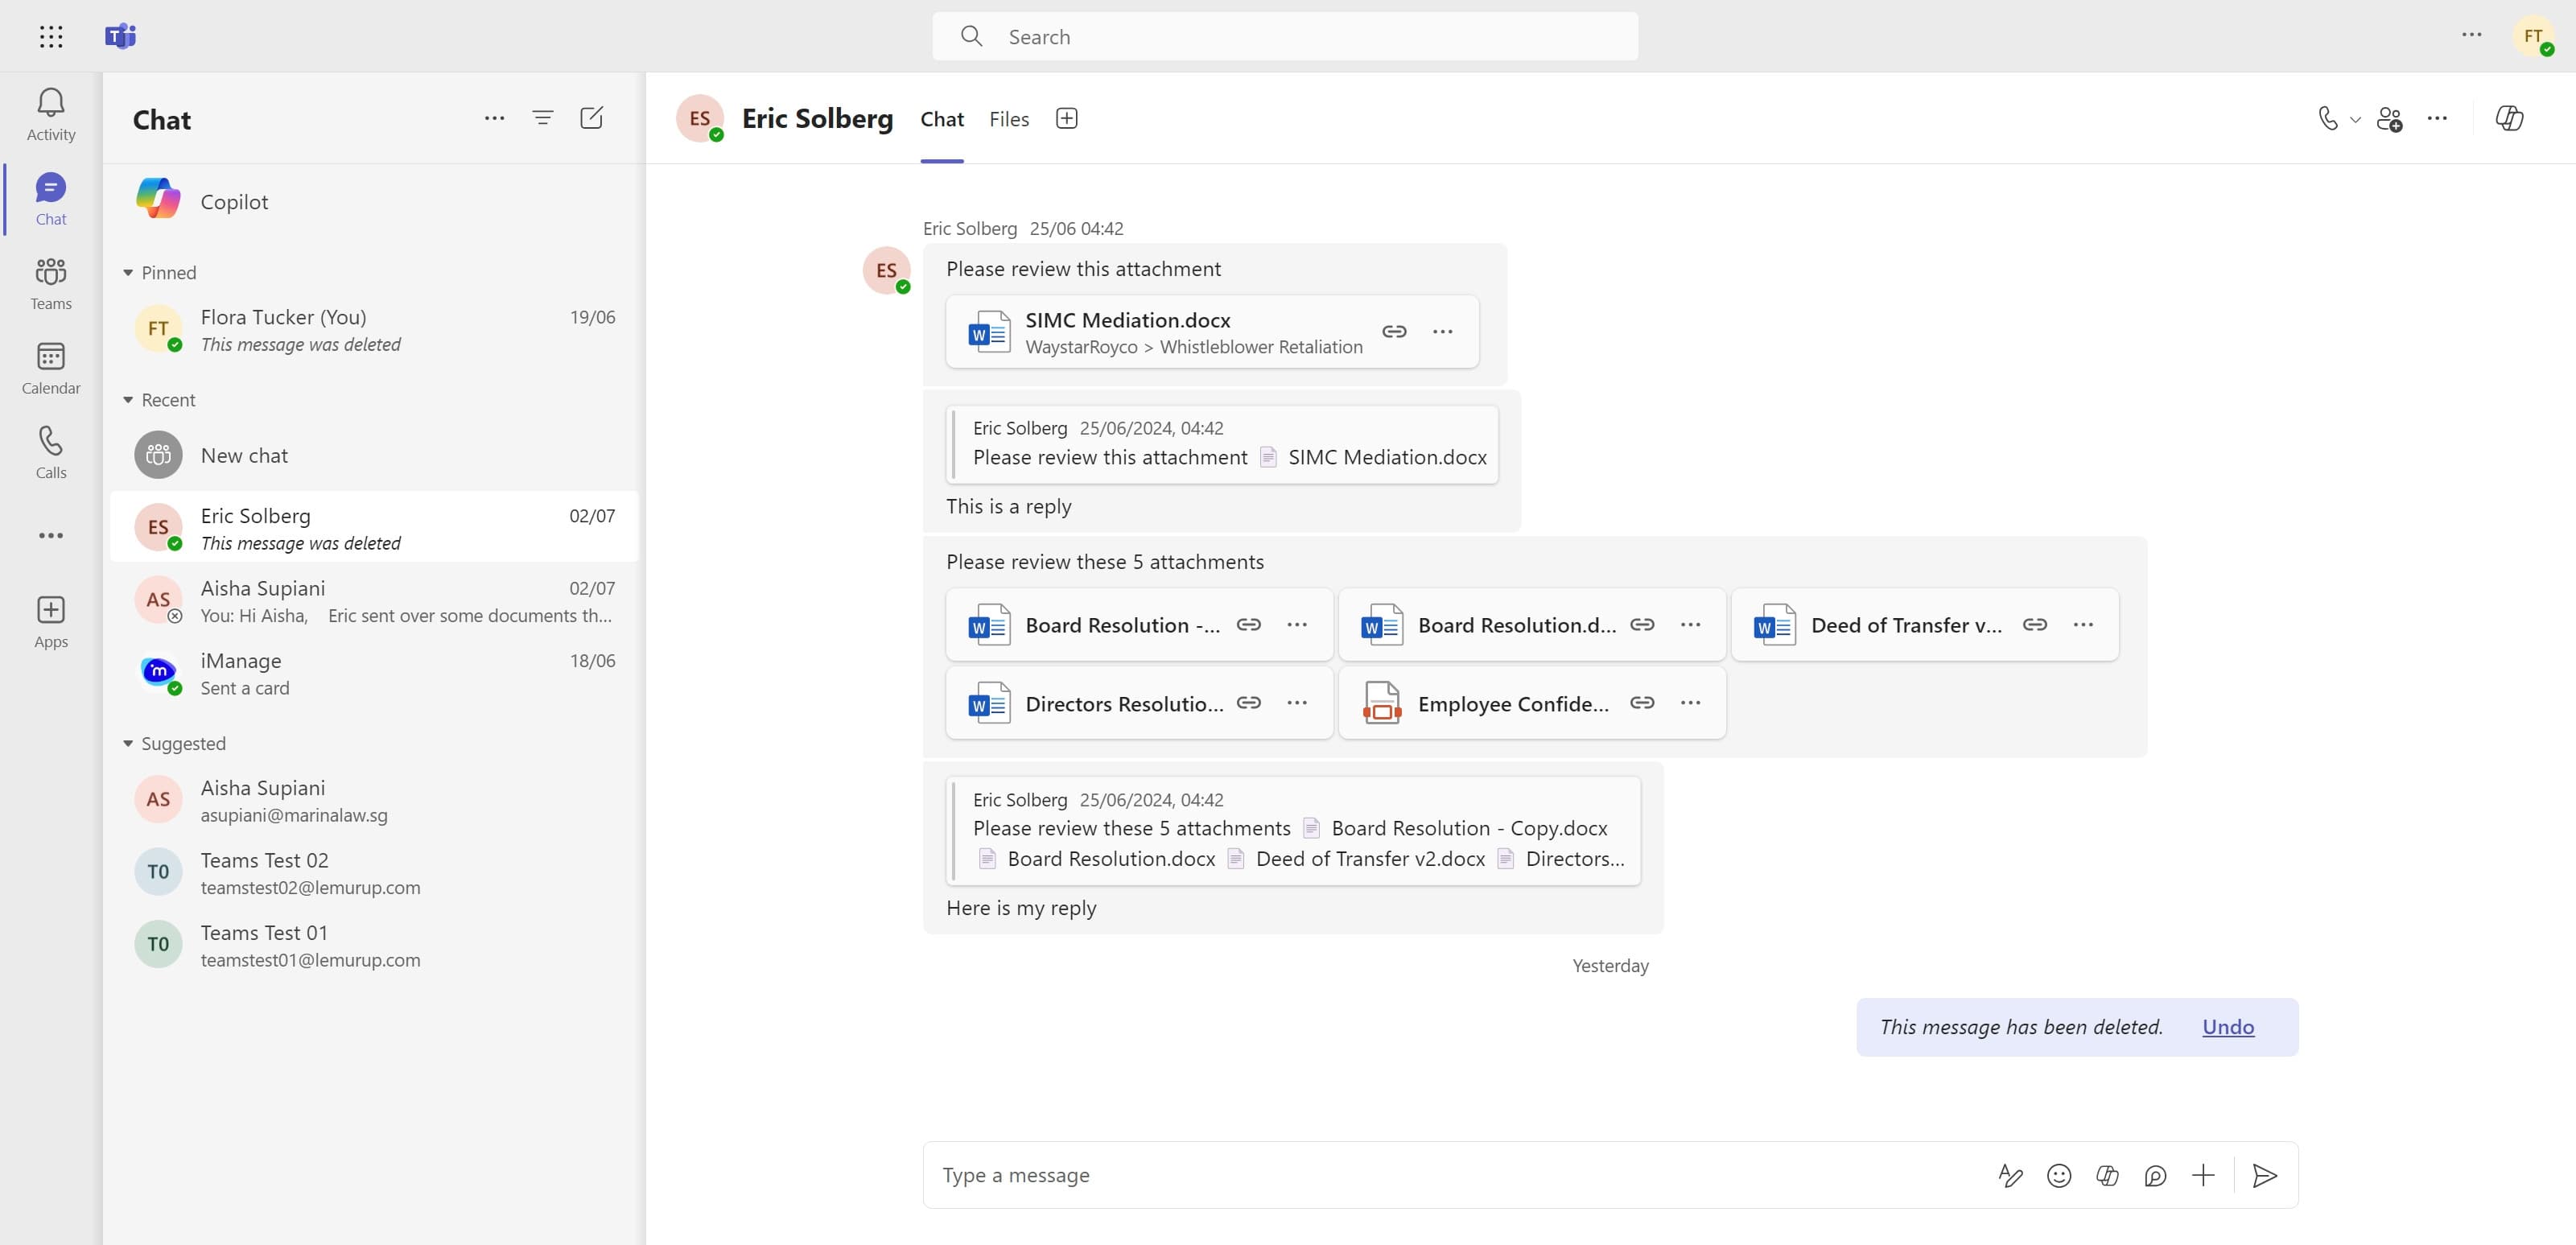
Task: Open the loop components icon in compose
Action: (x=2155, y=1175)
